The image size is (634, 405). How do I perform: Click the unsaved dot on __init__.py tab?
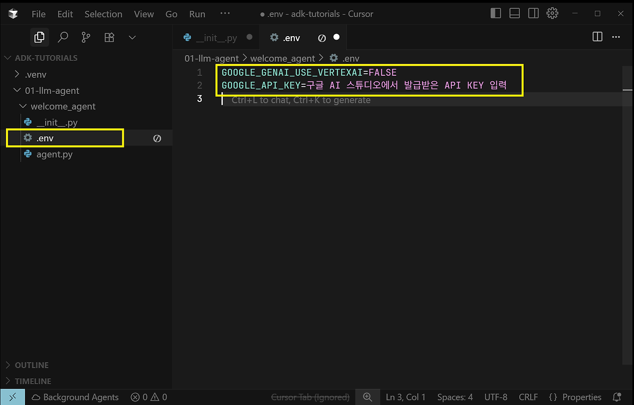[x=249, y=37]
